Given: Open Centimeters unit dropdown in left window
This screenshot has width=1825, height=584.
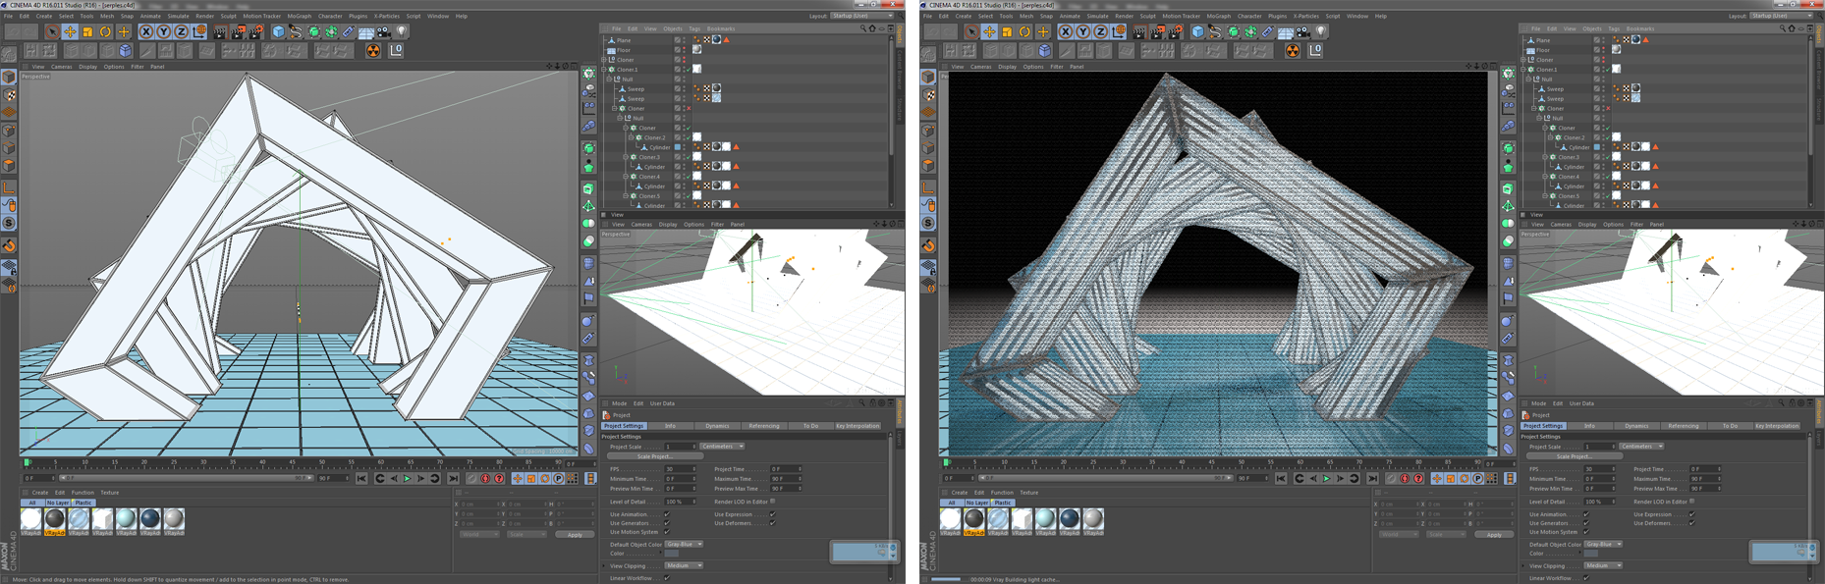Looking at the screenshot, I should 722,447.
